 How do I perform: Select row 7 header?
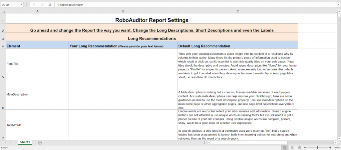[x=3, y=125]
